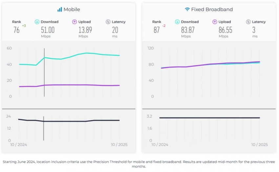
Task: Click the Fixed Broadband rank value 87
Action: coord(157,30)
